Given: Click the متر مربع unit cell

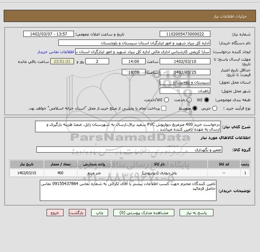Looking at the screenshot, I should click(94, 173).
